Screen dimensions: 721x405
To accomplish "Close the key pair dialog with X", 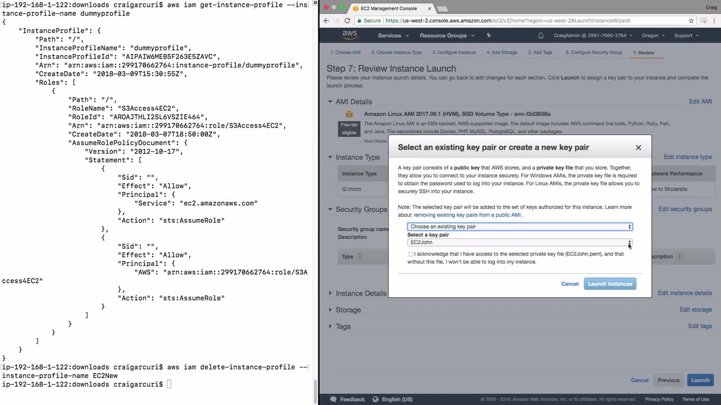I will (638, 147).
